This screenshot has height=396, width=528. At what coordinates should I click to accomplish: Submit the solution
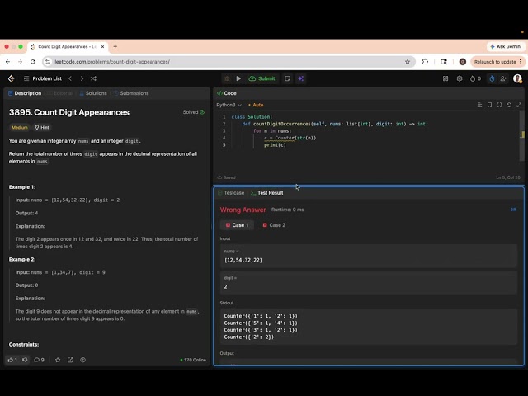262,78
